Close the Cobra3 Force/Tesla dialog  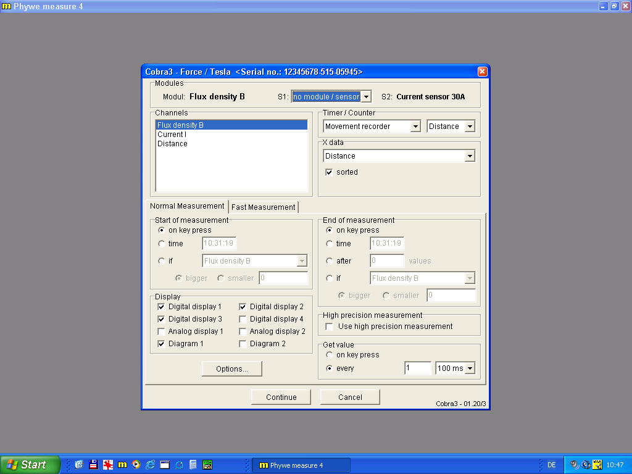[x=482, y=72]
